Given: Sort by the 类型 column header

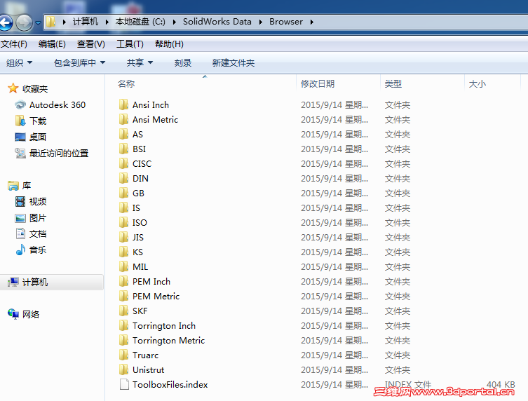Looking at the screenshot, I should pyautogui.click(x=393, y=83).
